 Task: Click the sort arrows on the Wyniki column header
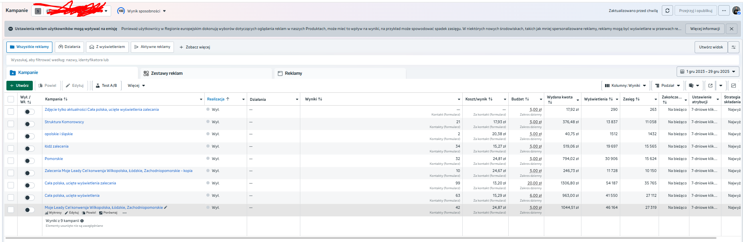[x=320, y=99]
